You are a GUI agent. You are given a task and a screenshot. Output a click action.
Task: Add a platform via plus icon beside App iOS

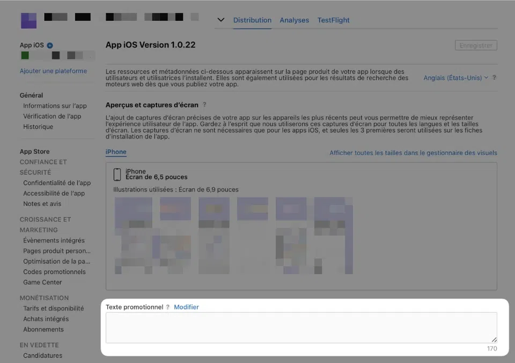pos(49,46)
